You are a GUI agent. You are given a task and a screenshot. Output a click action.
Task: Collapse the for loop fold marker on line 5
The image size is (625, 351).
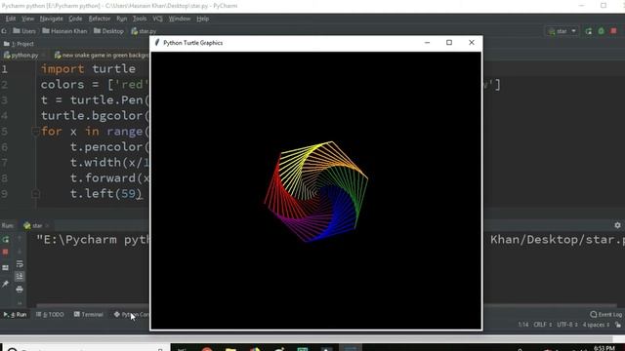35,131
